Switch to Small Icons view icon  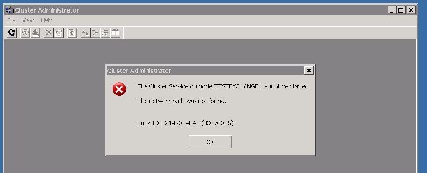[x=95, y=33]
